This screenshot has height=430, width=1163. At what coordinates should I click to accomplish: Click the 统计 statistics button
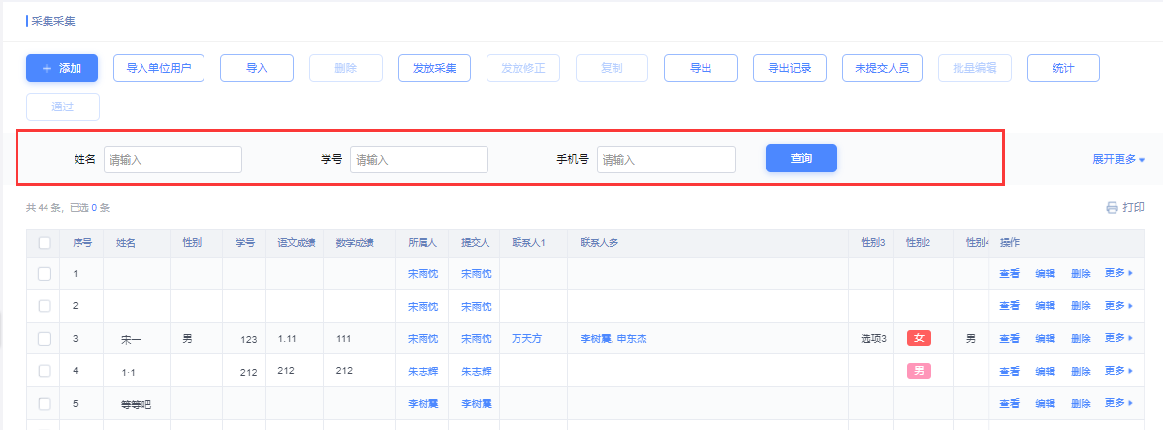(x=1063, y=69)
